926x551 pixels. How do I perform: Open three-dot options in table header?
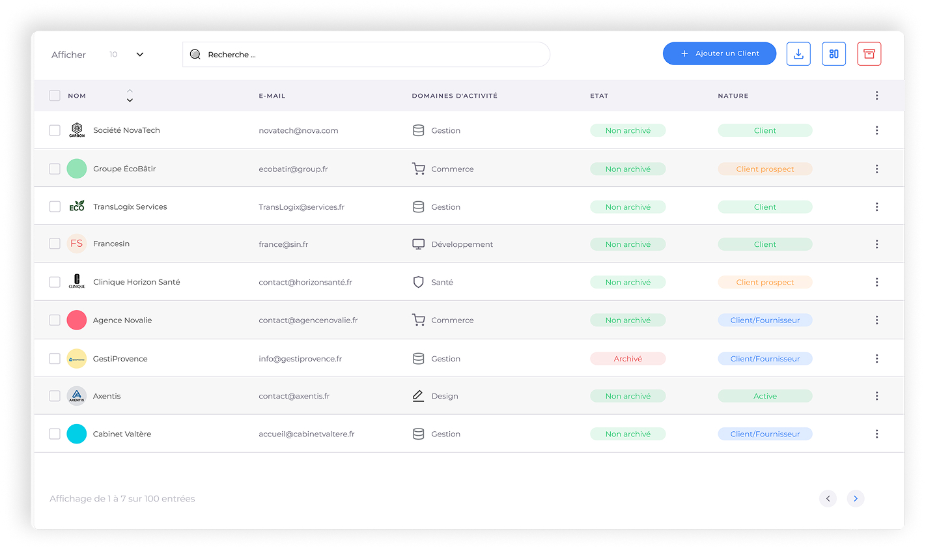(877, 96)
